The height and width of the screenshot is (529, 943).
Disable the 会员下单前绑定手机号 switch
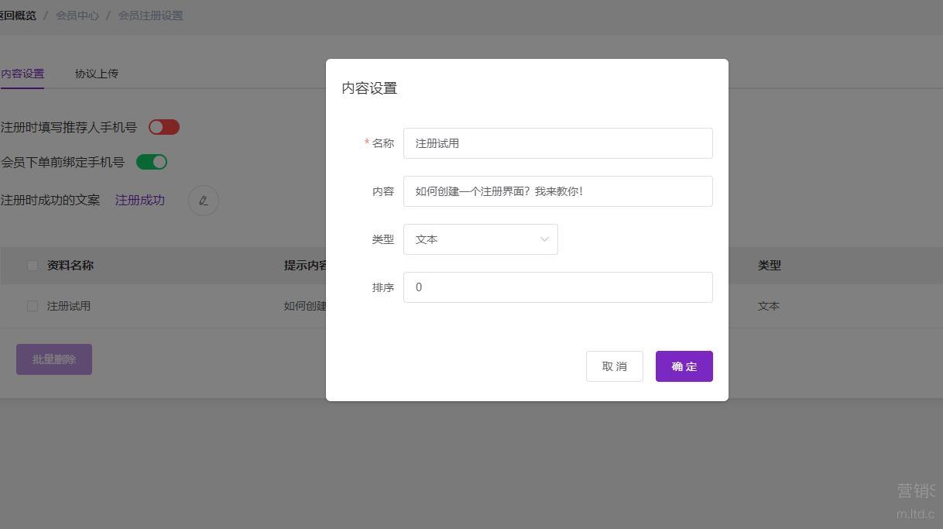[x=152, y=162]
